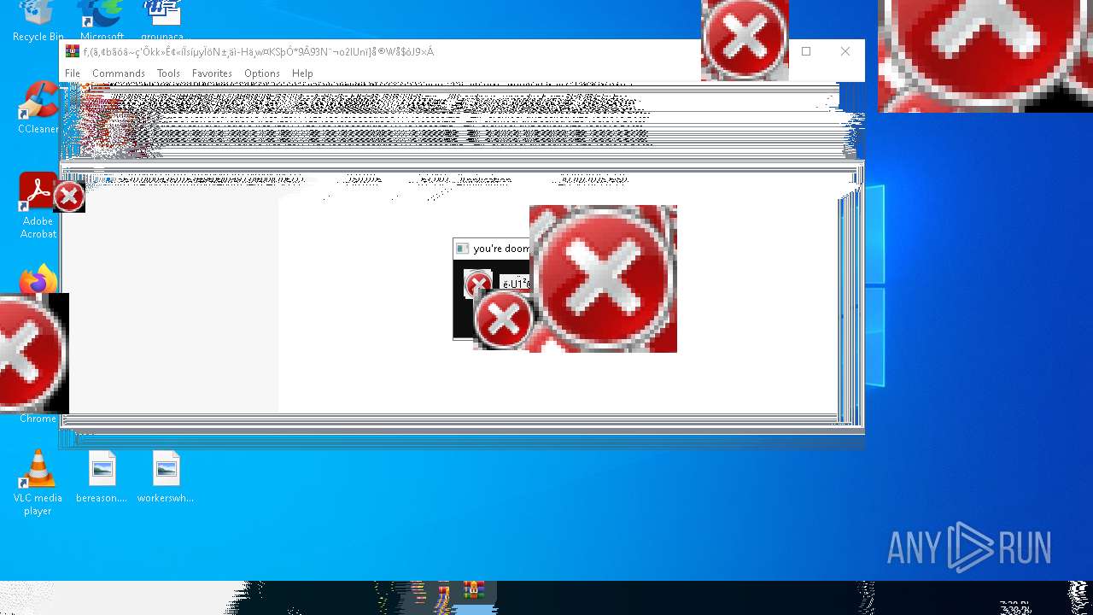Open the File menu in WinRAR
The height and width of the screenshot is (615, 1093).
[x=73, y=73]
